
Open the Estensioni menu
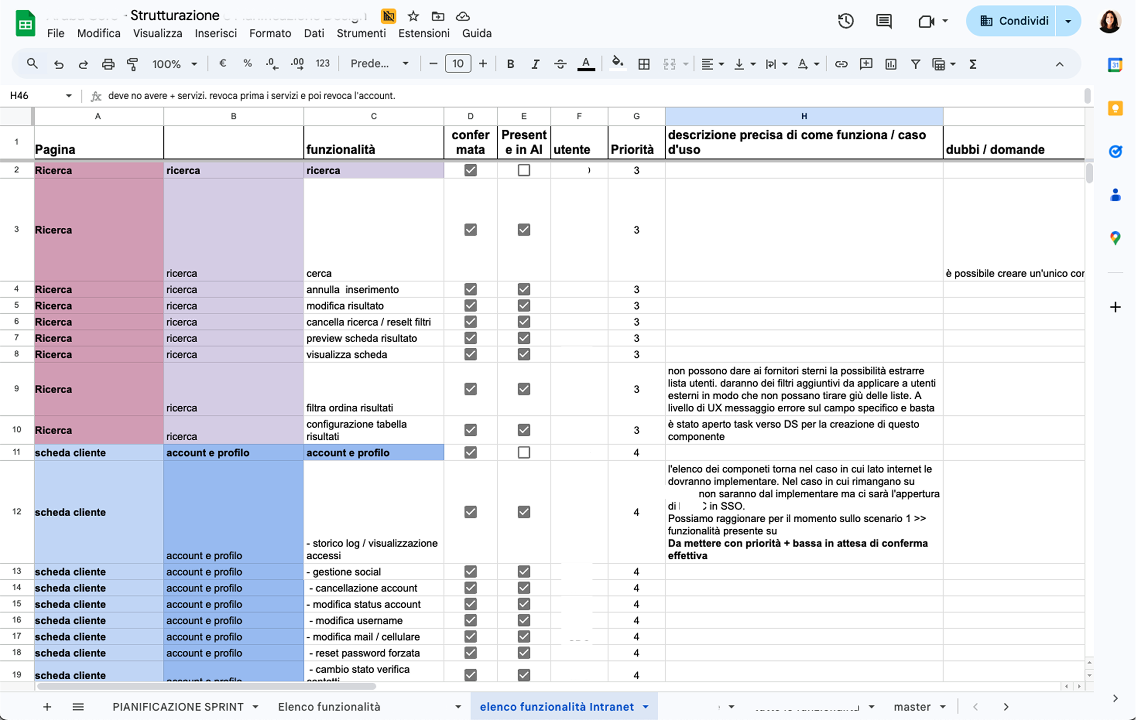point(423,34)
